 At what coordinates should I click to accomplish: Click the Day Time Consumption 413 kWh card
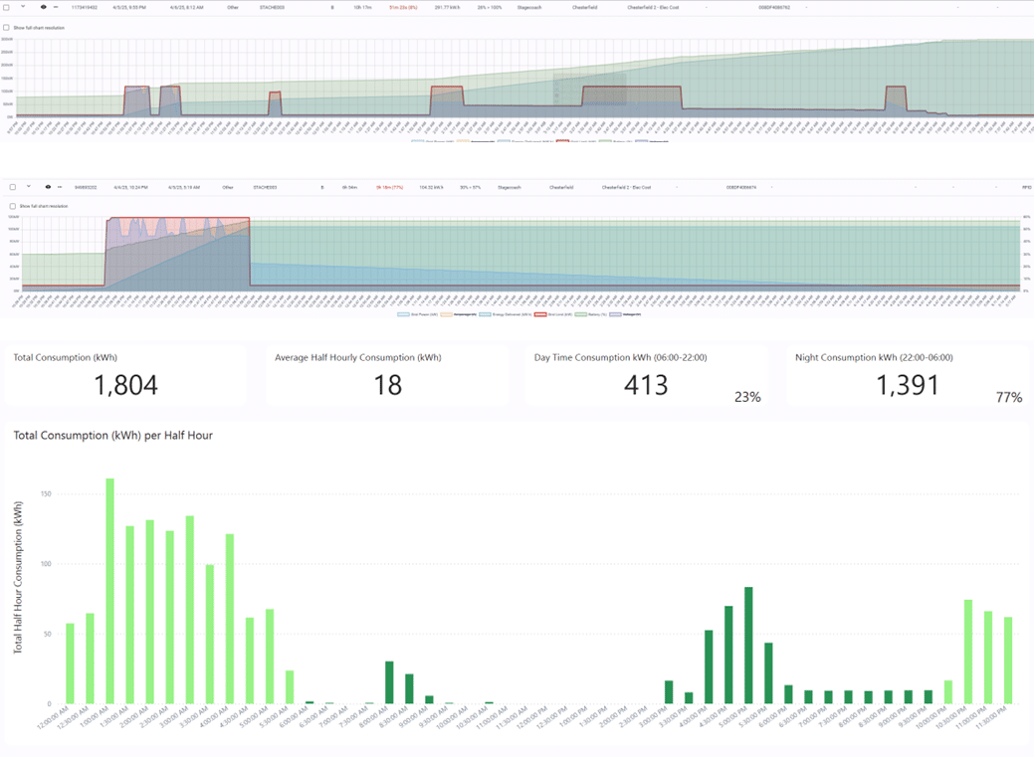646,376
